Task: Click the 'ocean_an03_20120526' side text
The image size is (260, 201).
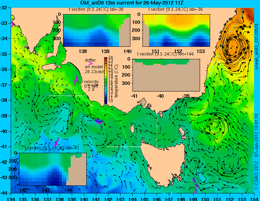Action: pos(257,46)
